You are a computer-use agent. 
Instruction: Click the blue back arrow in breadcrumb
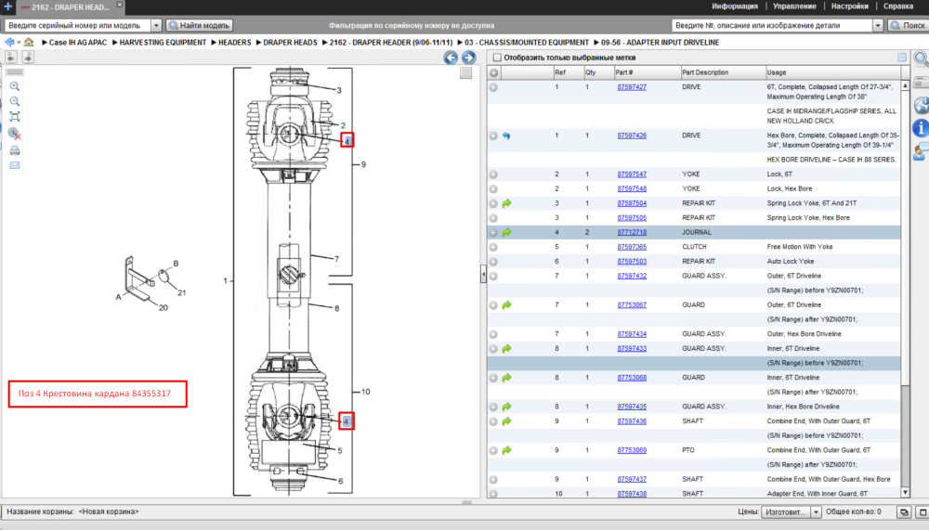9,42
